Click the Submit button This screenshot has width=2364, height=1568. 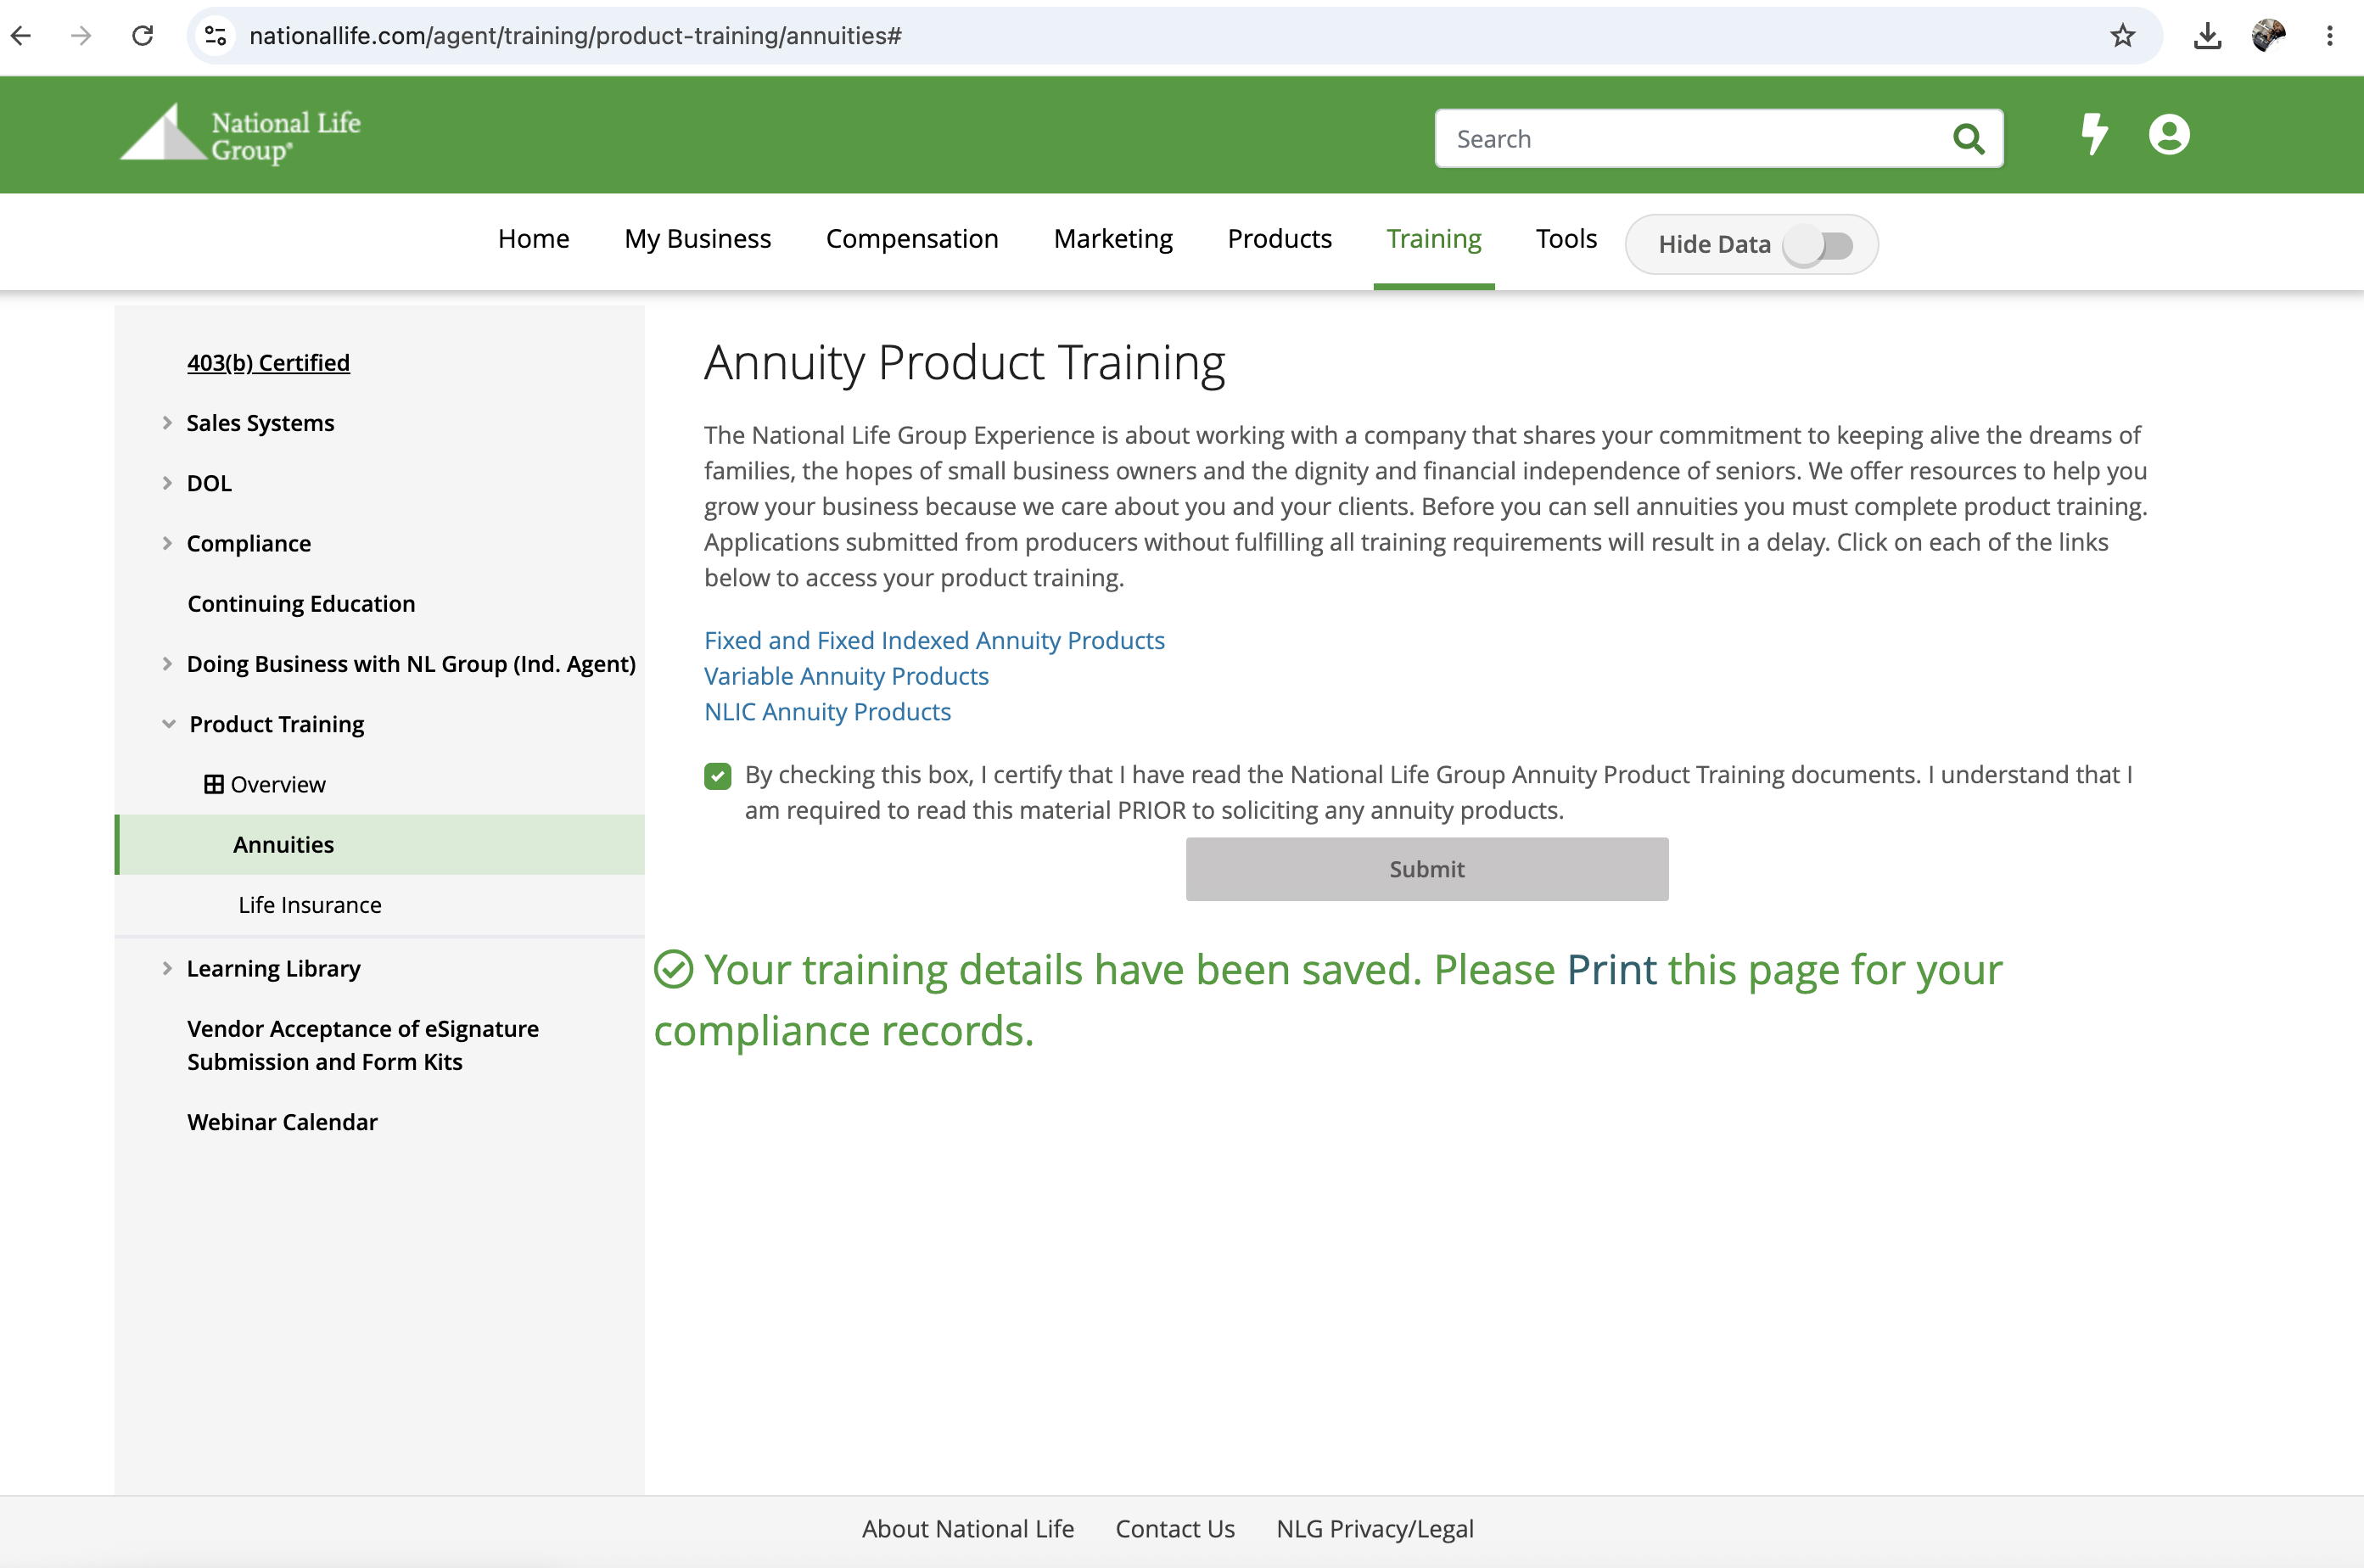pyautogui.click(x=1426, y=869)
